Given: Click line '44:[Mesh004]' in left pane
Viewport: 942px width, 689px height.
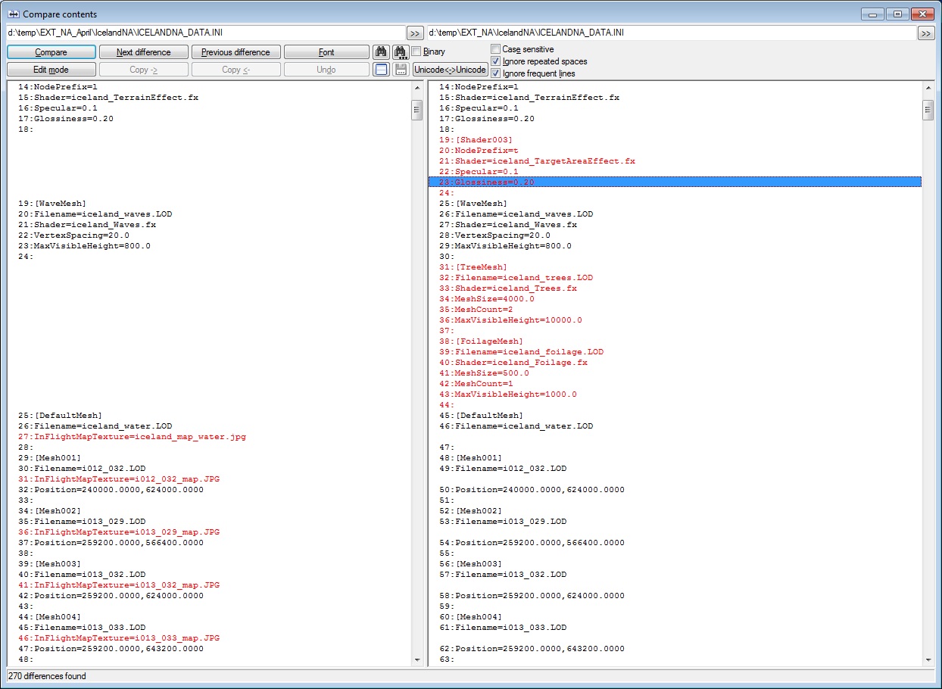Looking at the screenshot, I should (x=49, y=617).
